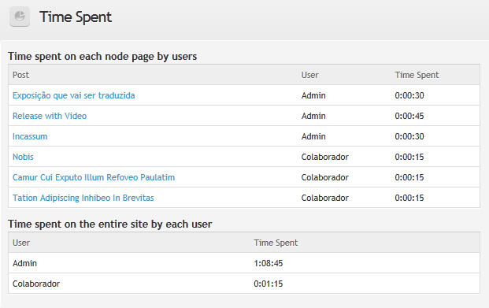
Task: Click the User header in node table
Action: (309, 75)
